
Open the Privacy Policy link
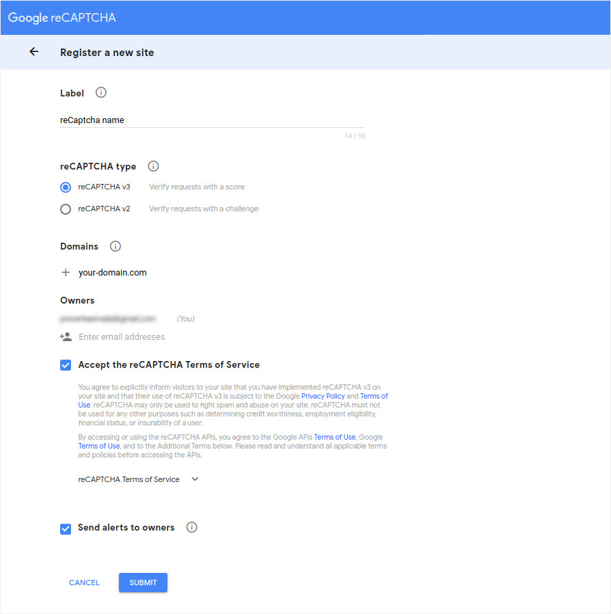pos(322,395)
